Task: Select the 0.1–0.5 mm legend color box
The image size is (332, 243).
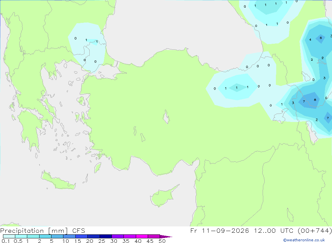Action: tap(9, 236)
